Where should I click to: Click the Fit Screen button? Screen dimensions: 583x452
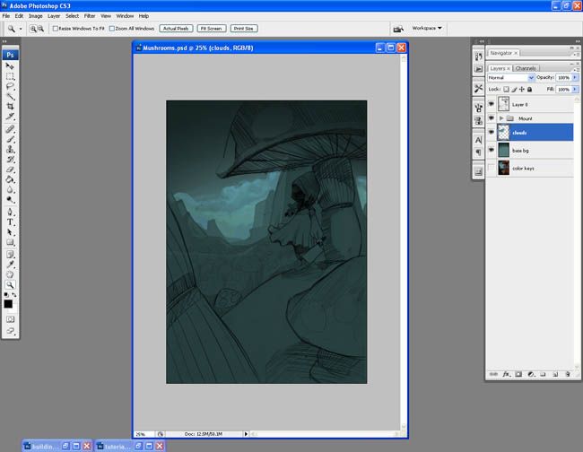pos(211,29)
